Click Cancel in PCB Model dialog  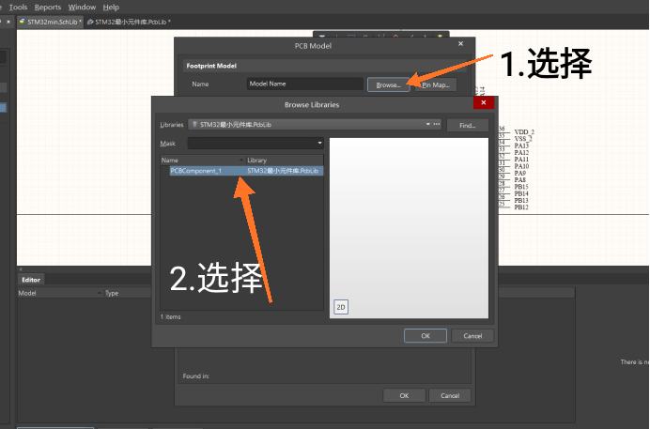(x=450, y=395)
